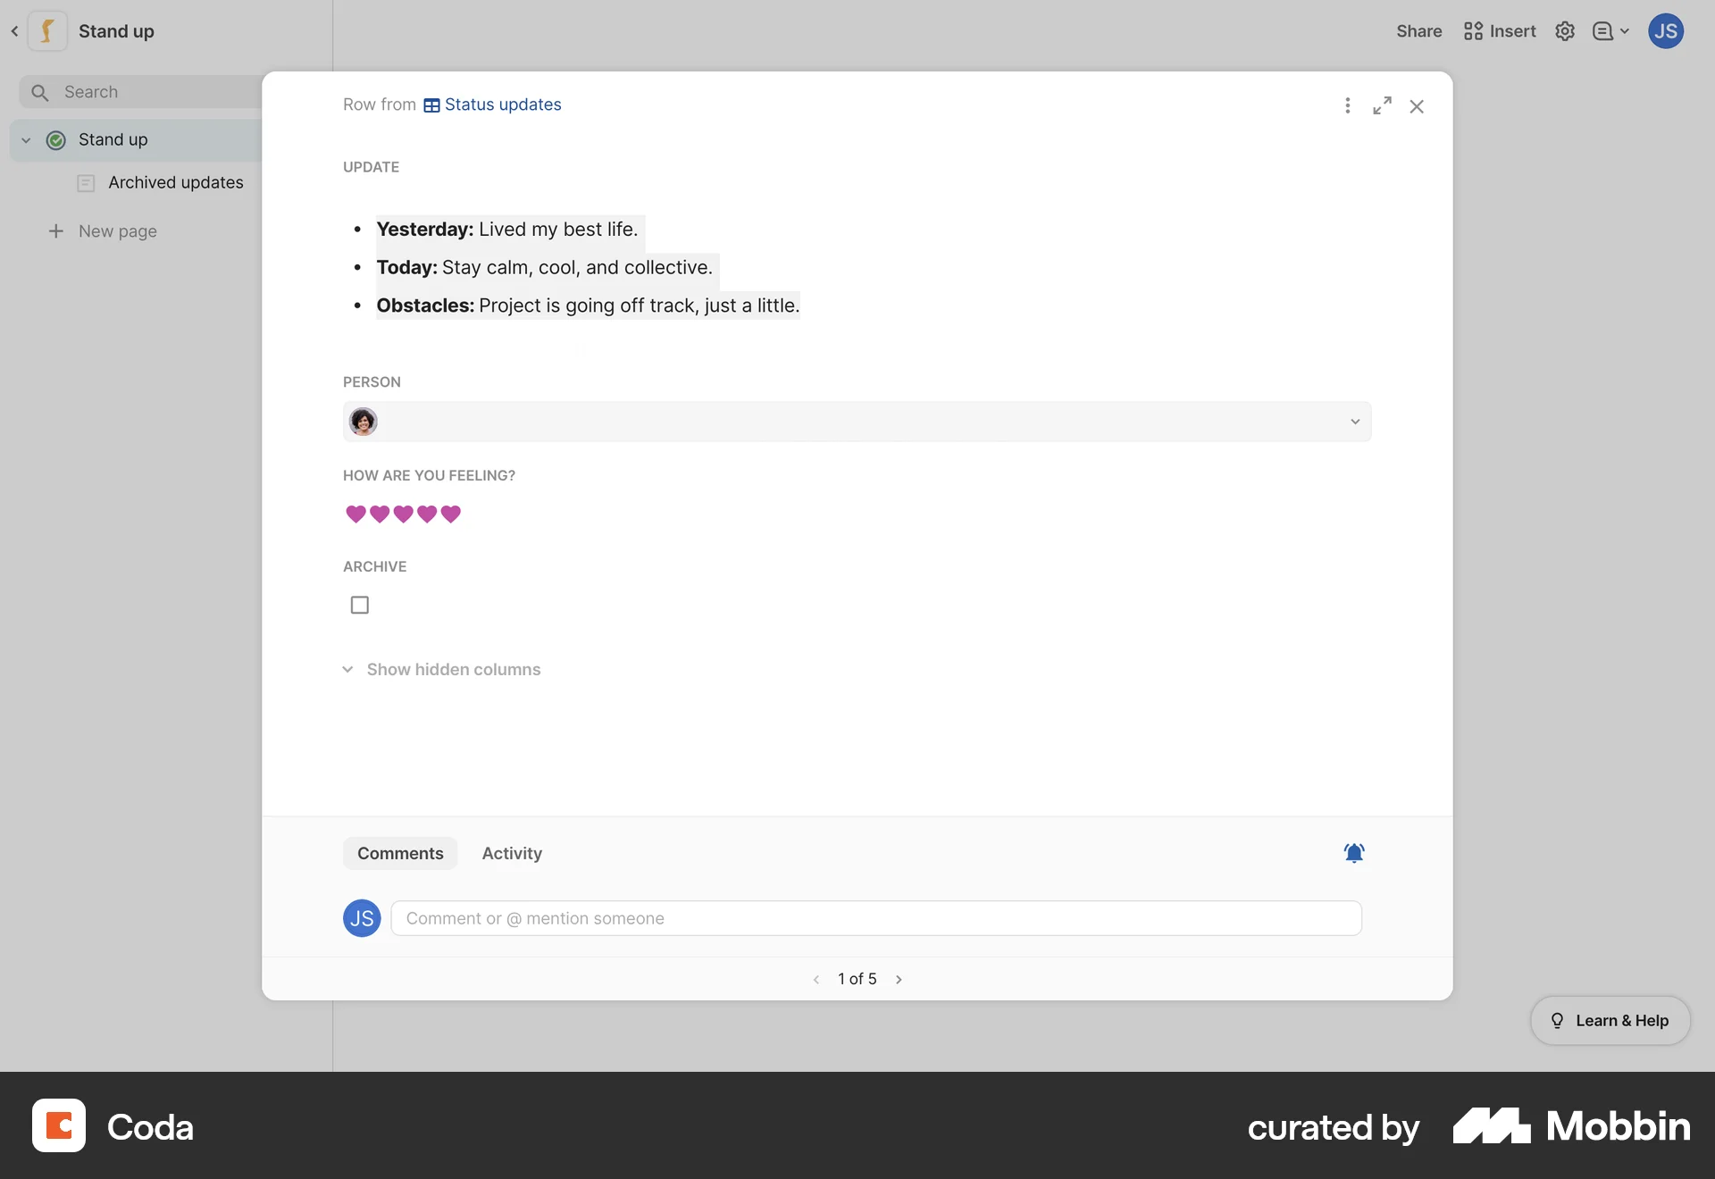This screenshot has height=1179, width=1715.
Task: Enable notifications using the bell icon
Action: 1353,853
